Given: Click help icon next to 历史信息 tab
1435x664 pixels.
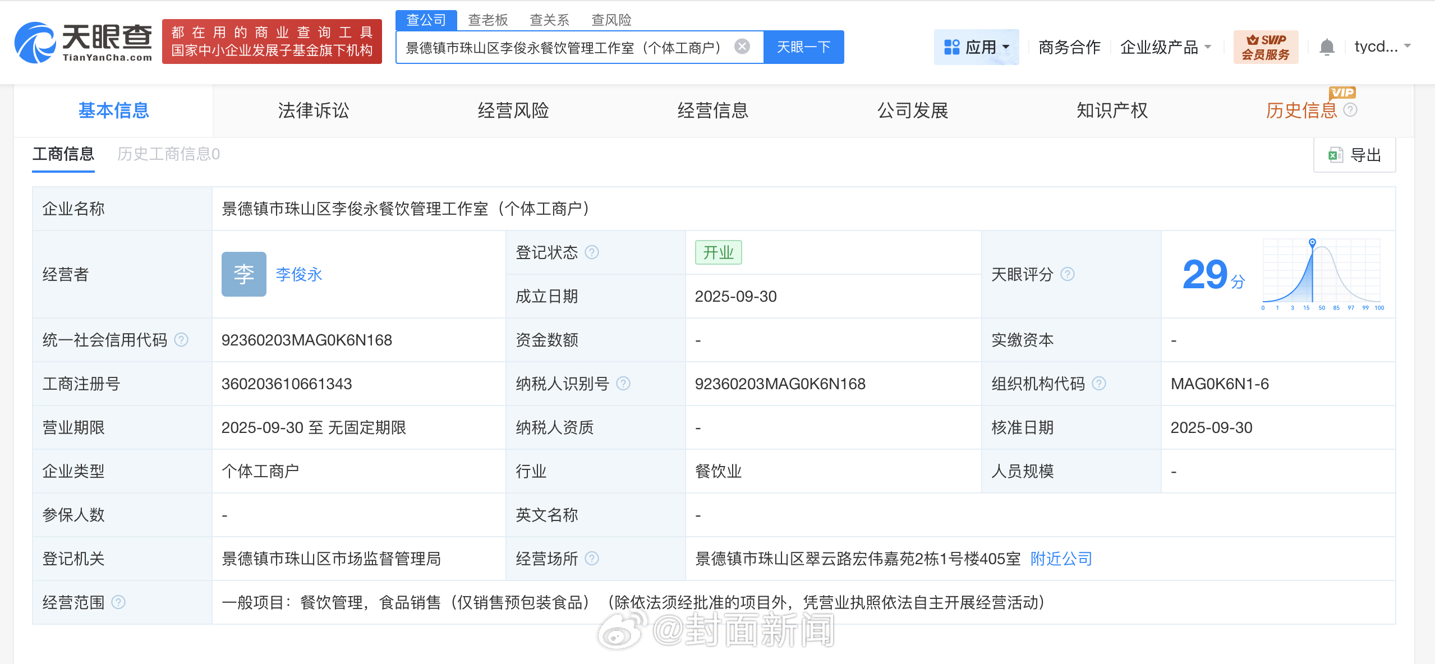Looking at the screenshot, I should pos(1350,110).
